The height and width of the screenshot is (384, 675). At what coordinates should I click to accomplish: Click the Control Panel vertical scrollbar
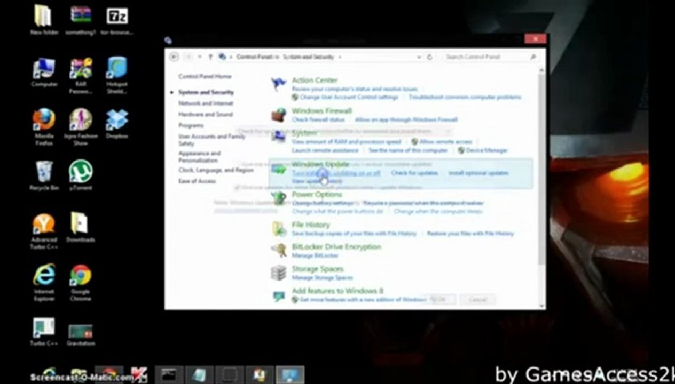[x=542, y=168]
